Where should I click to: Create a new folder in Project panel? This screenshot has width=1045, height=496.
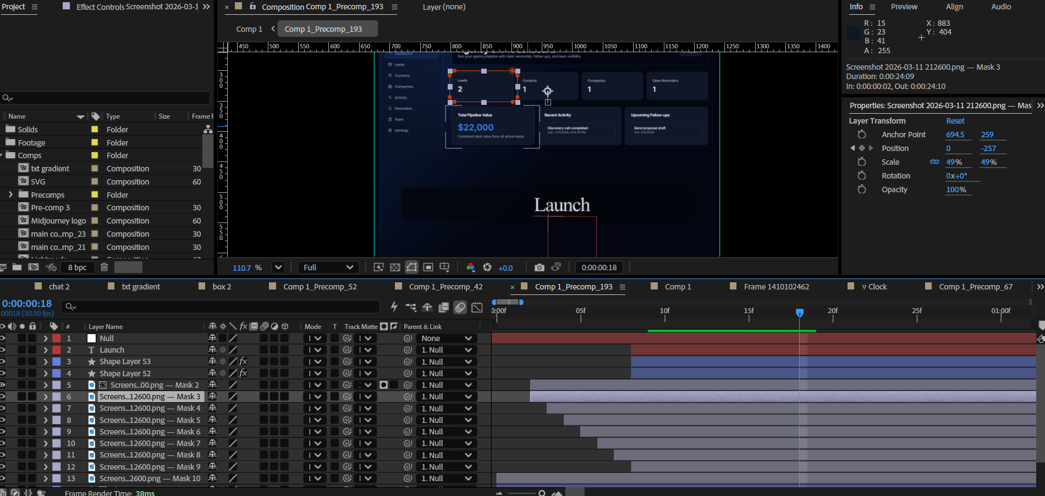[x=17, y=267]
